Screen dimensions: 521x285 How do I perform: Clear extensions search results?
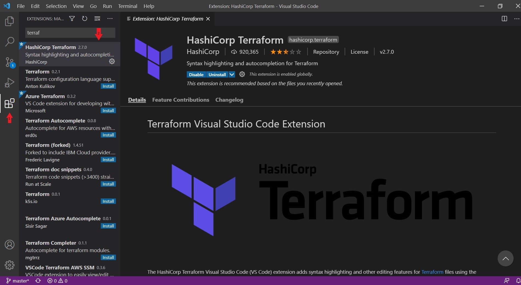point(97,19)
